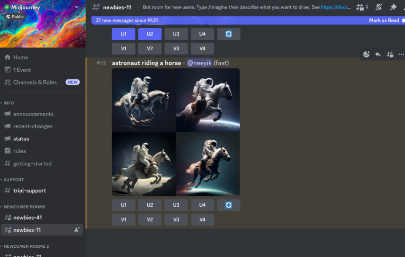Image resolution: width=405 pixels, height=257 pixels.
Task: Collapse the NEWCOMER ROOMS category
Action: (24, 207)
